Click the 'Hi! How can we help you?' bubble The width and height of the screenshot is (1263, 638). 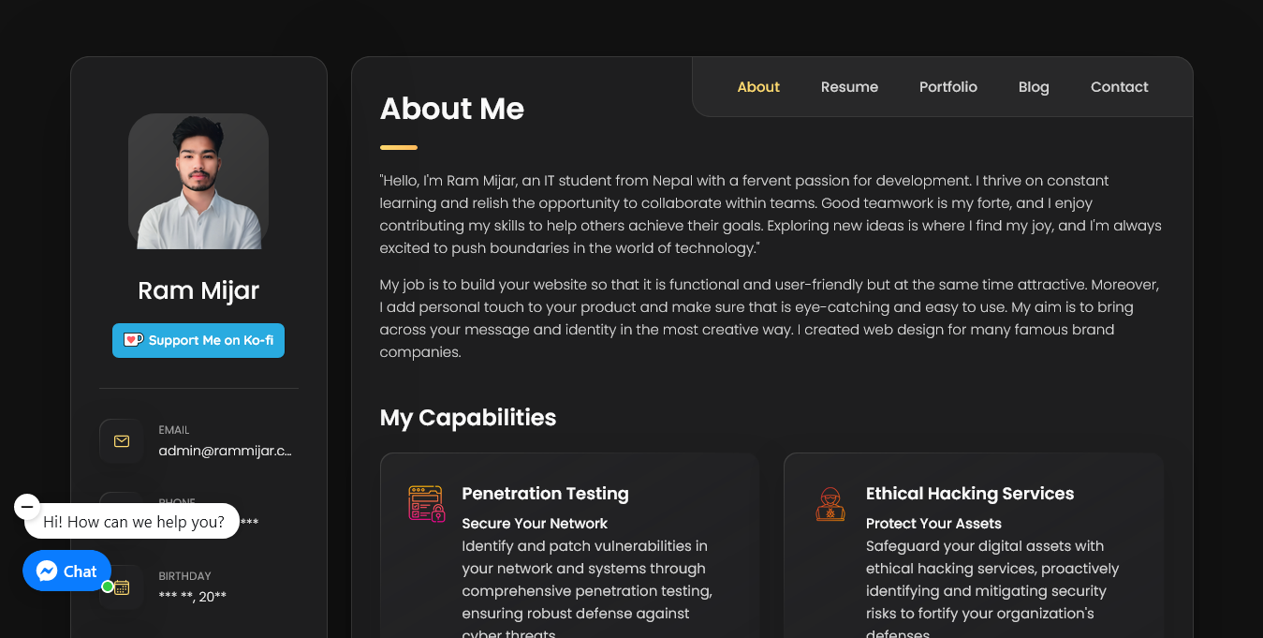pos(132,521)
